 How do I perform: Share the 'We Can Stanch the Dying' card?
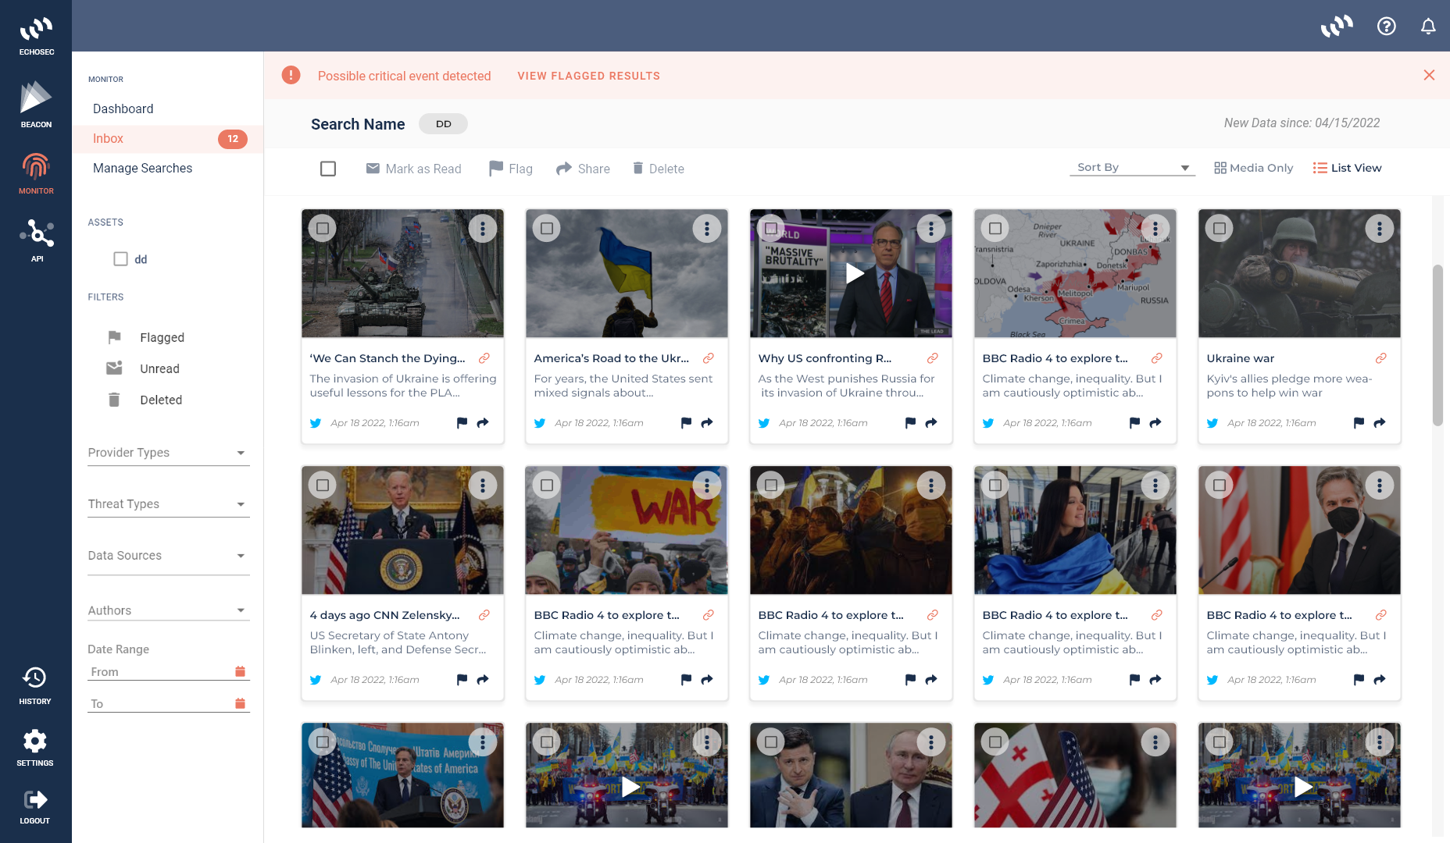coord(483,423)
